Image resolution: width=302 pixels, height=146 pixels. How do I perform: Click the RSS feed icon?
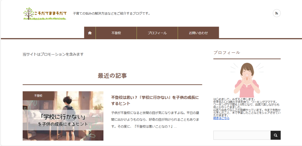point(277,13)
